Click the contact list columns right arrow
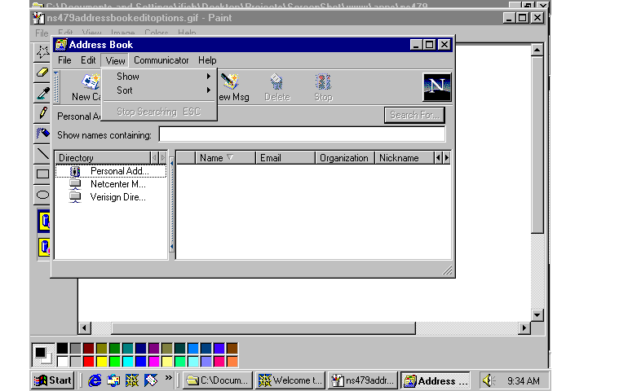628x391 pixels. tap(447, 158)
